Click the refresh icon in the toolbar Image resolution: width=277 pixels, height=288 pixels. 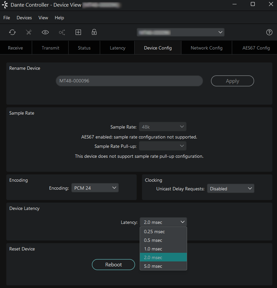coord(12,32)
